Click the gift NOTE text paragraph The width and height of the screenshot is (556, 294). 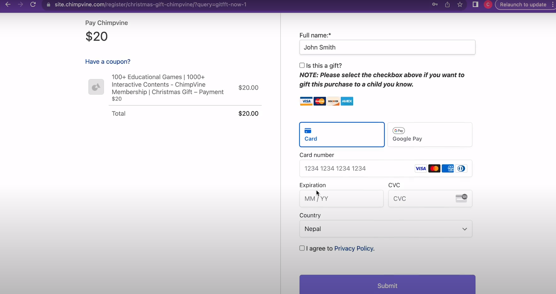click(382, 80)
